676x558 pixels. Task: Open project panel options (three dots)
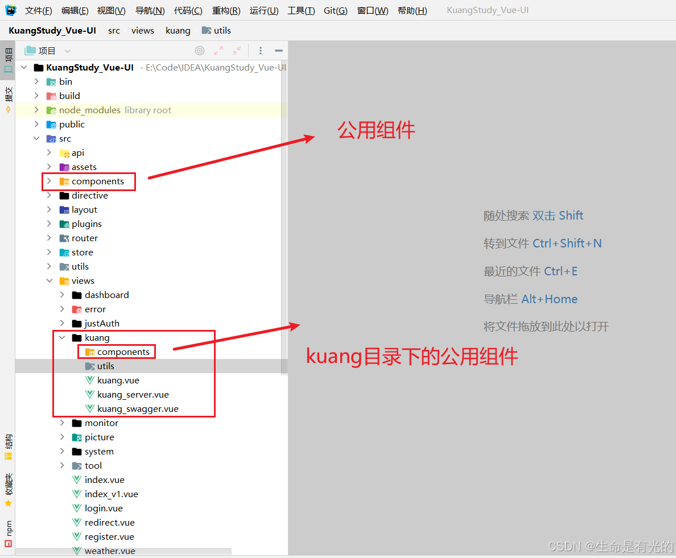261,51
